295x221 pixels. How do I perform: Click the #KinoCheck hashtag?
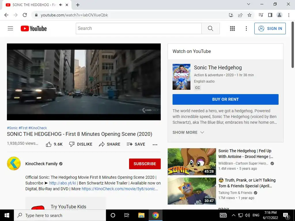pos(38,128)
